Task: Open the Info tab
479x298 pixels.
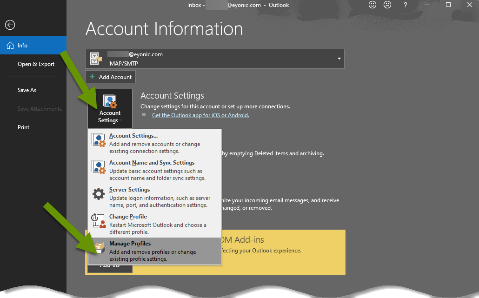Action: [x=33, y=45]
